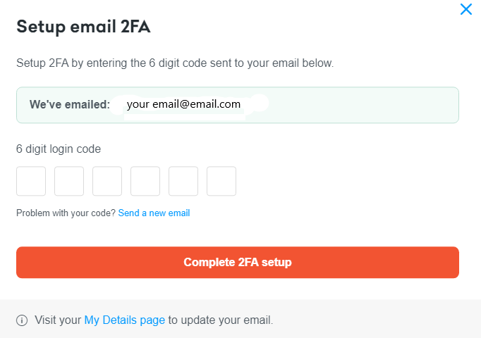Viewport: 481px width, 338px height.
Task: Focus the sixth and last digit box
Action: pyautogui.click(x=221, y=181)
